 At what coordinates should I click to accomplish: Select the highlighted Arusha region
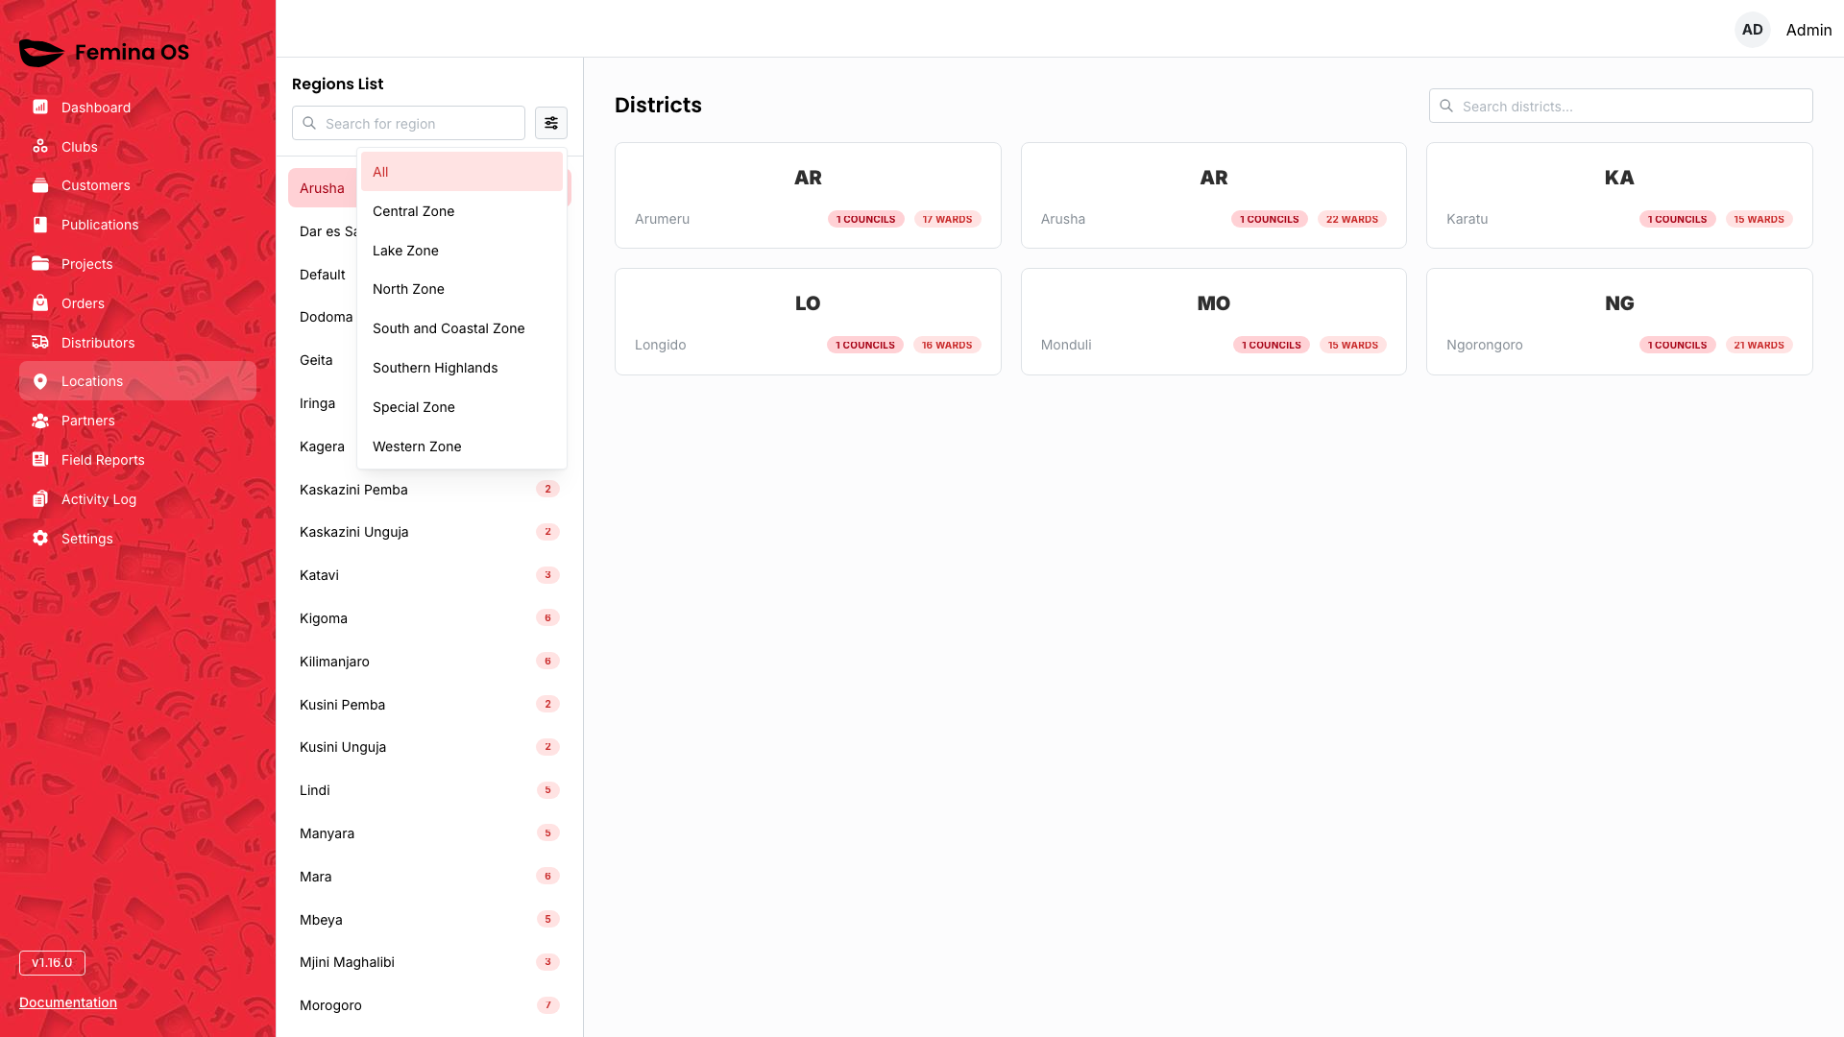[322, 188]
